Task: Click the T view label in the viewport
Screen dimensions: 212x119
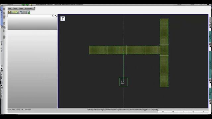Action: tap(63, 19)
